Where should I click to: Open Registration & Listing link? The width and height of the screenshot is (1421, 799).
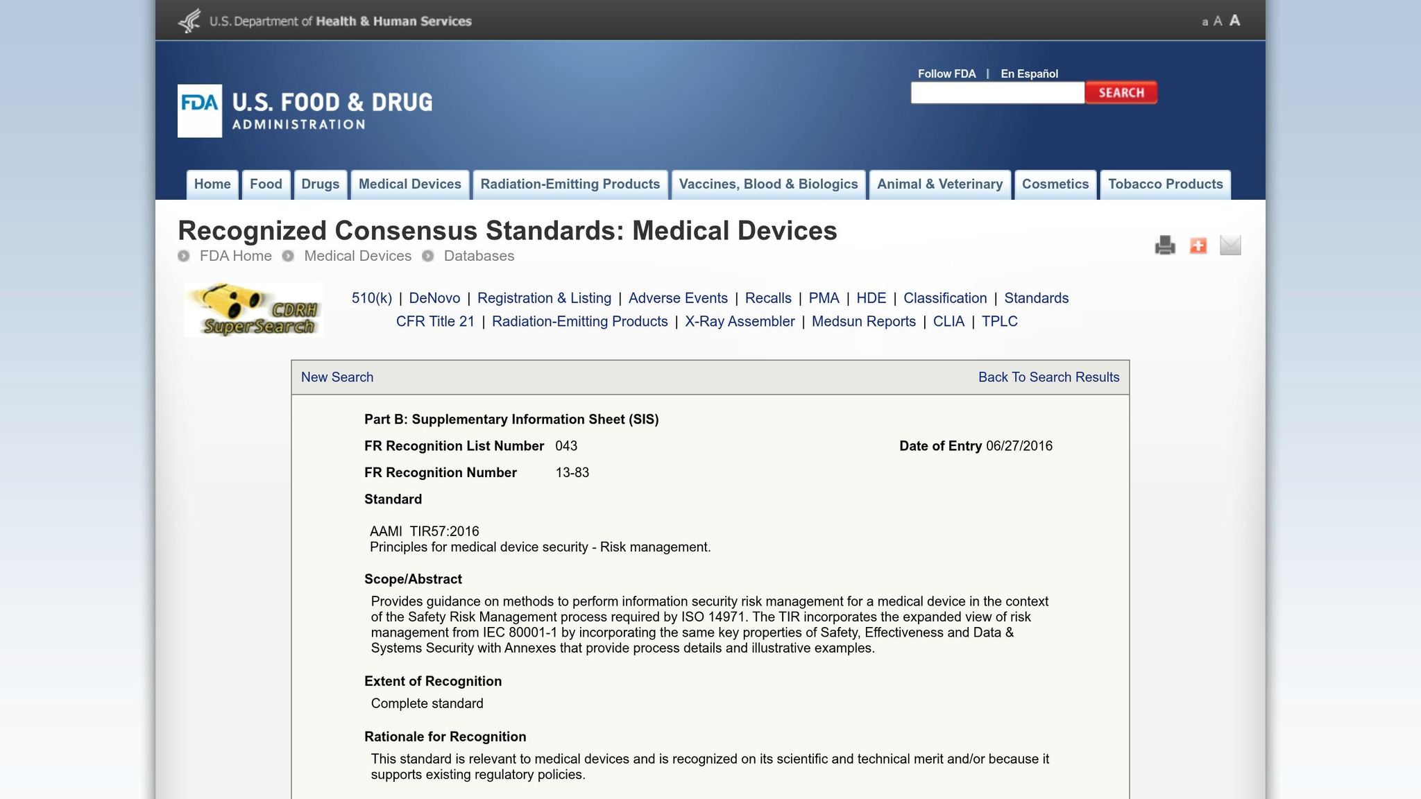click(545, 298)
